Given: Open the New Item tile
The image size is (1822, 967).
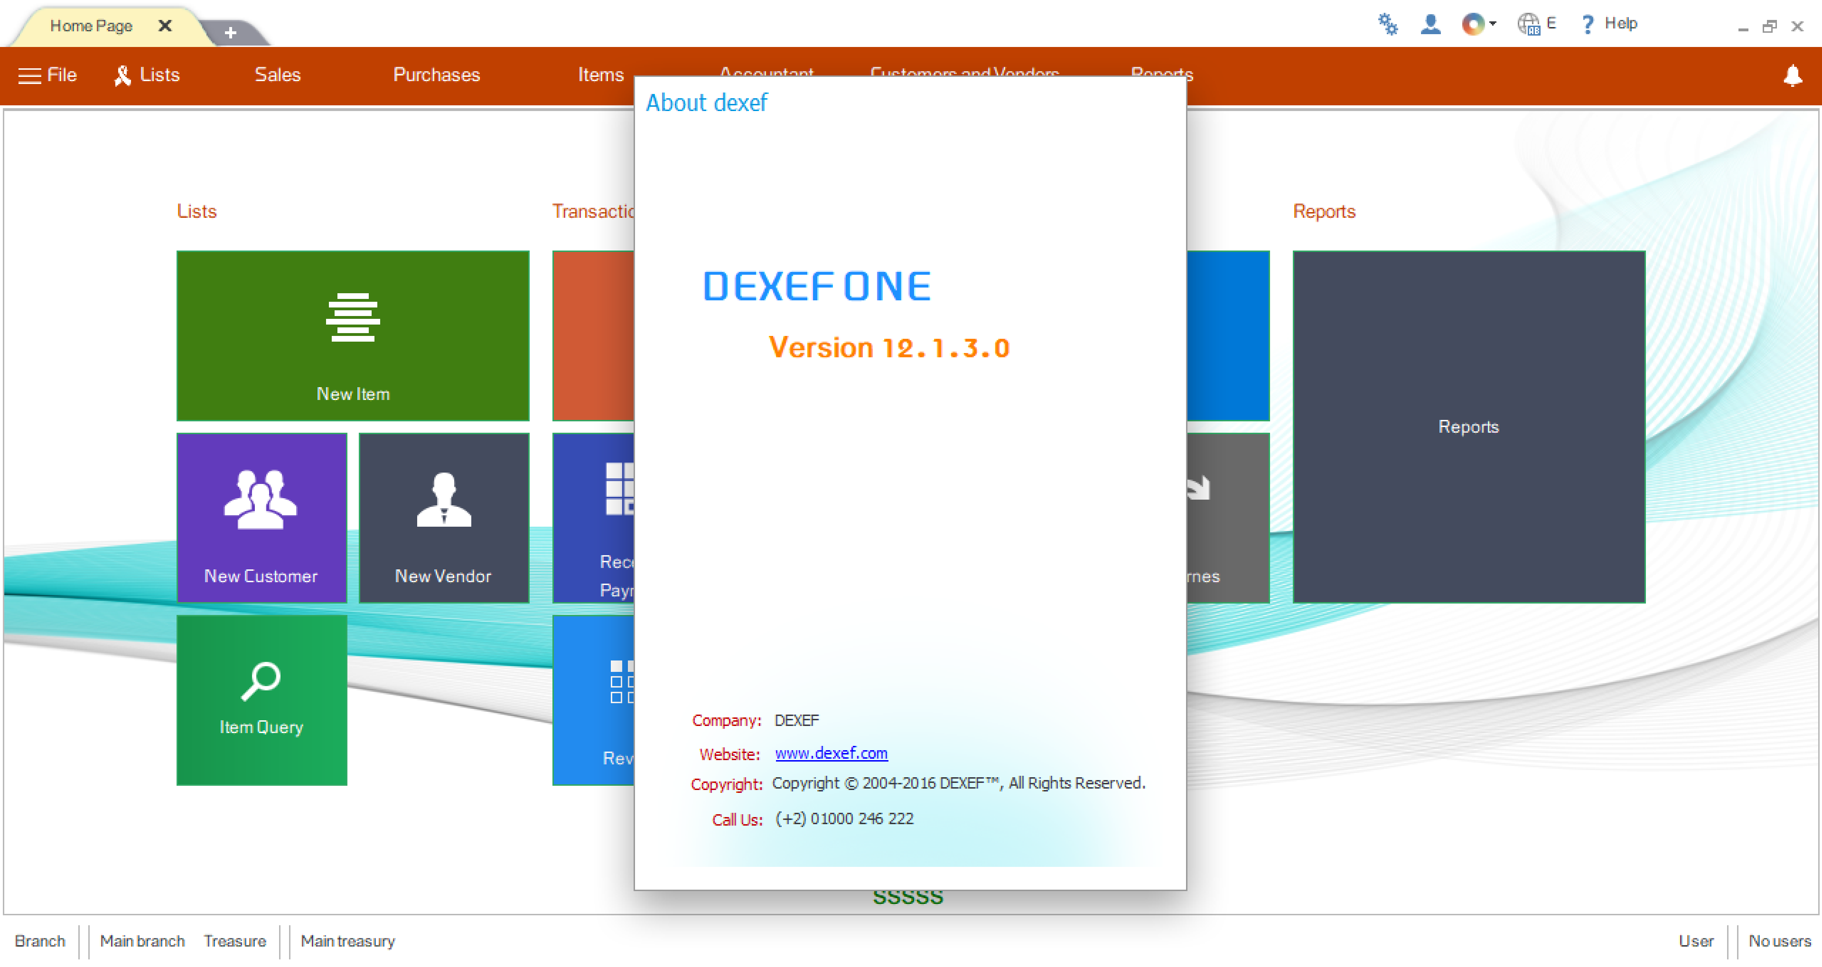Looking at the screenshot, I should click(353, 336).
